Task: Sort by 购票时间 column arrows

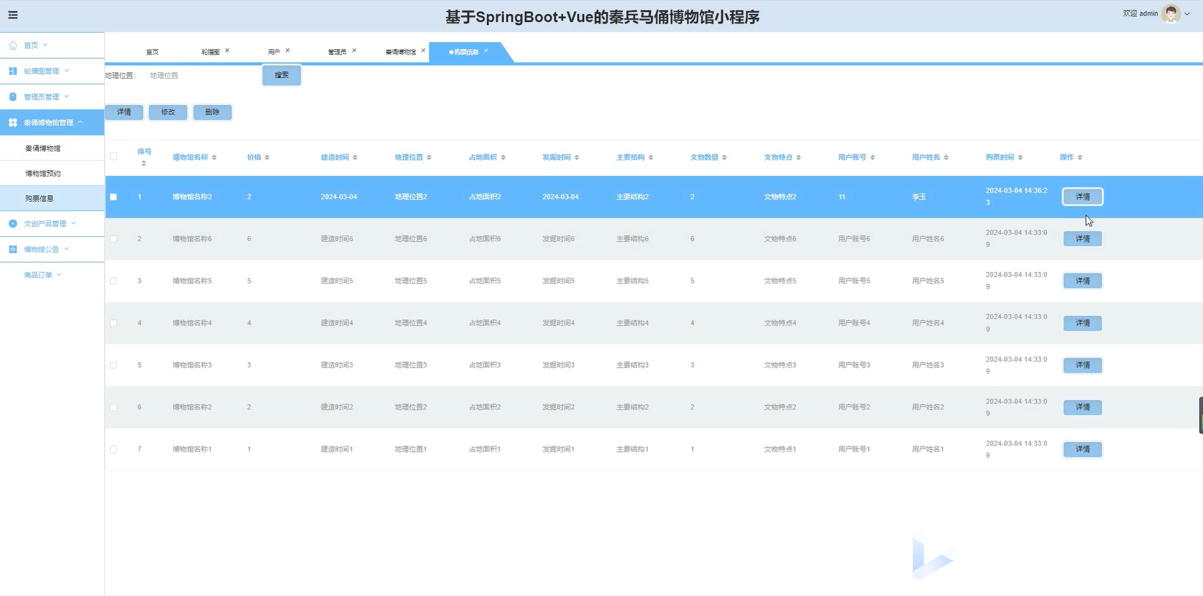Action: [1021, 157]
